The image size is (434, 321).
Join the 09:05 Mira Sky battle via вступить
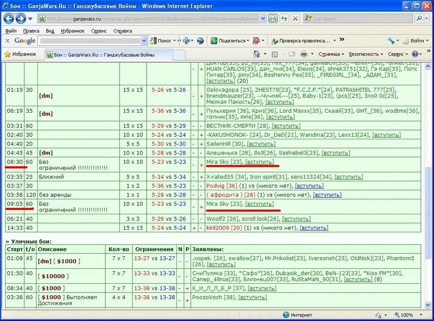point(259,204)
